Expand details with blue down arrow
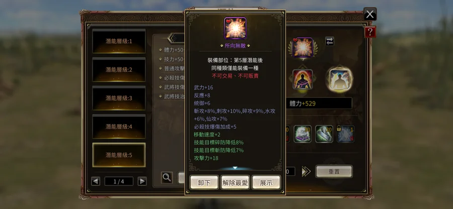453x209 pixels. [x=235, y=167]
